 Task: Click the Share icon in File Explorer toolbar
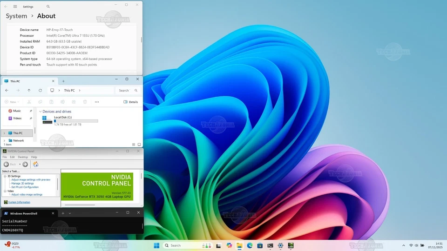tap(74, 102)
